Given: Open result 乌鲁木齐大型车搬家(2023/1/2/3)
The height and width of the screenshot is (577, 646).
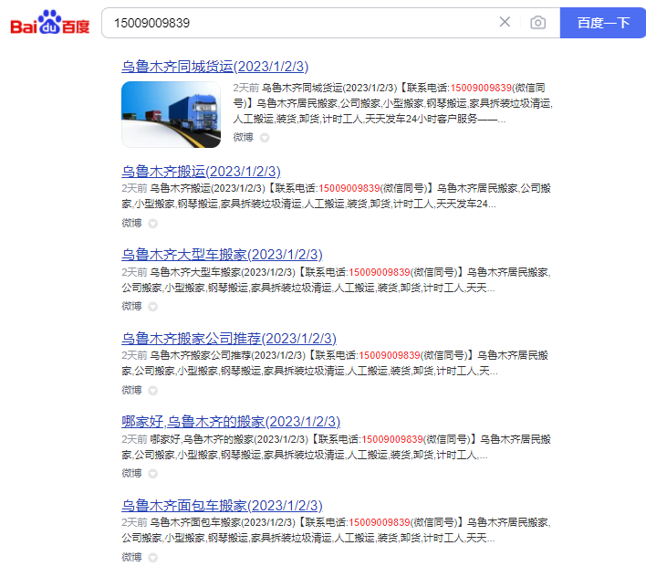Looking at the screenshot, I should 223,254.
